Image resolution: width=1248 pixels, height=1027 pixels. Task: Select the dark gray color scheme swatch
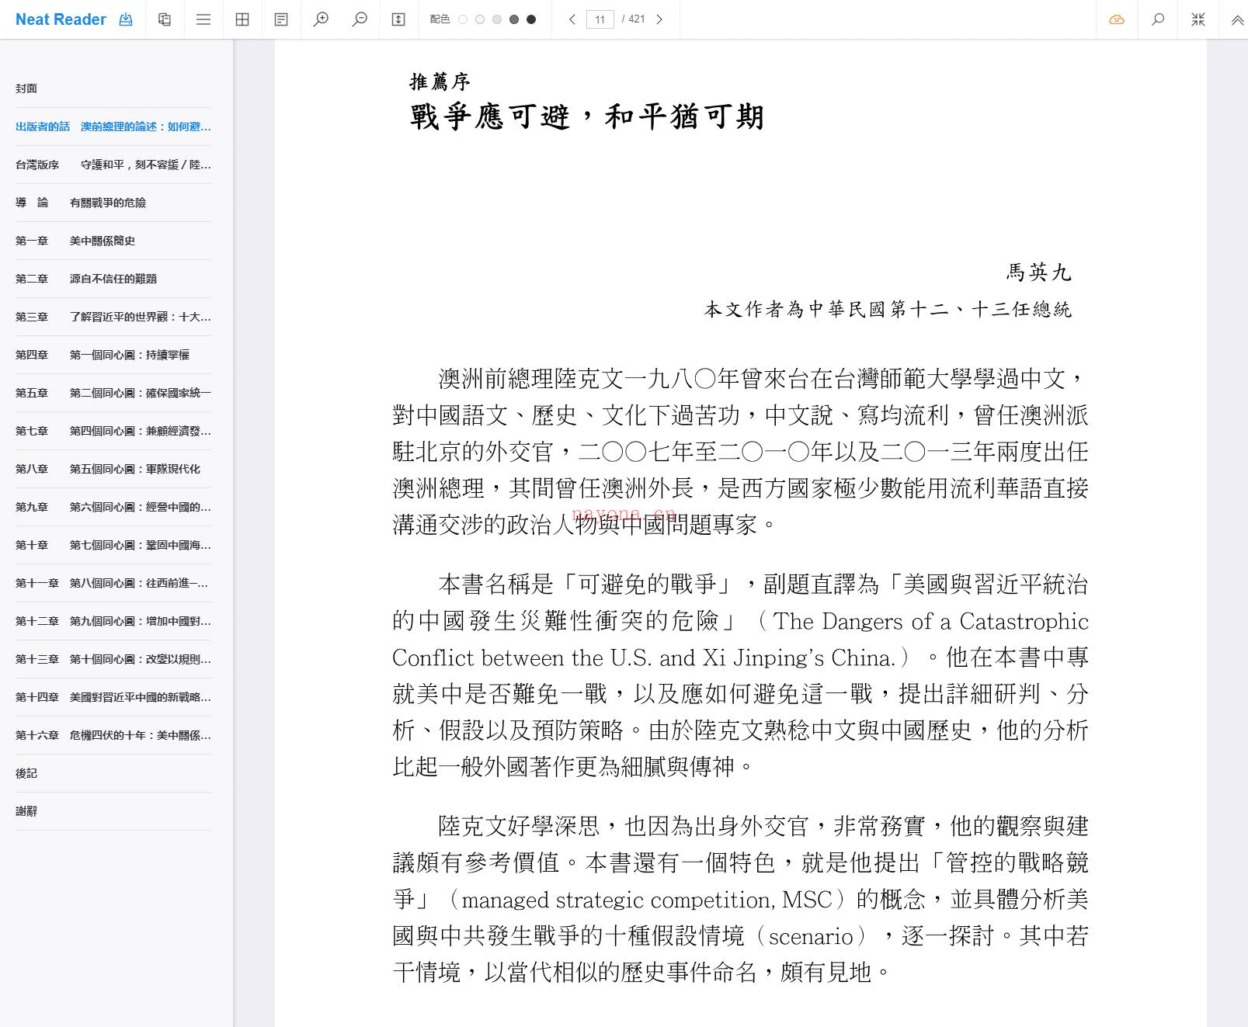(514, 19)
